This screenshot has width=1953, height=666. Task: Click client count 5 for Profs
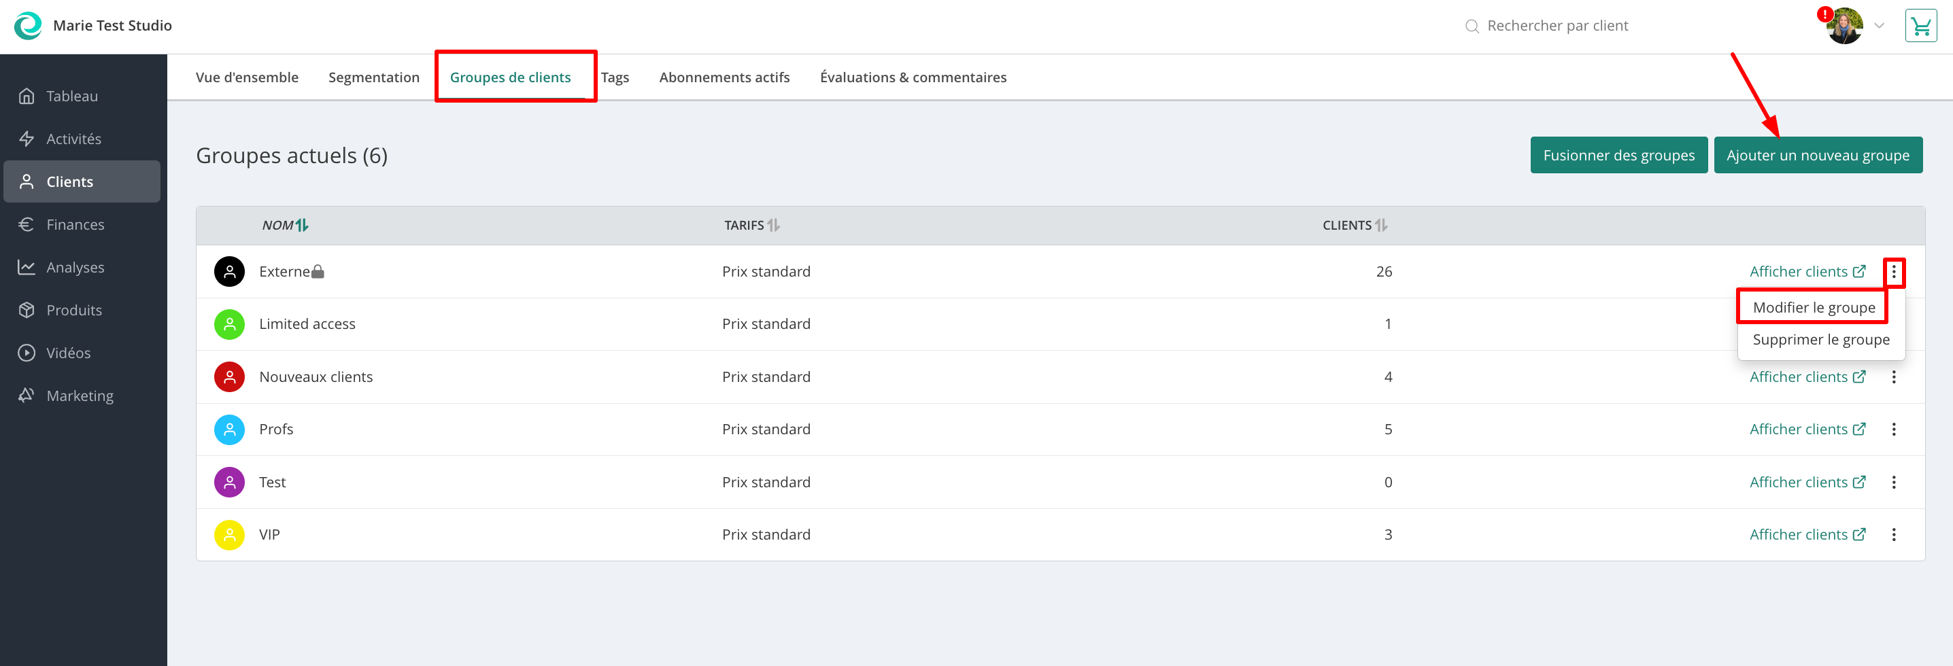pos(1387,429)
